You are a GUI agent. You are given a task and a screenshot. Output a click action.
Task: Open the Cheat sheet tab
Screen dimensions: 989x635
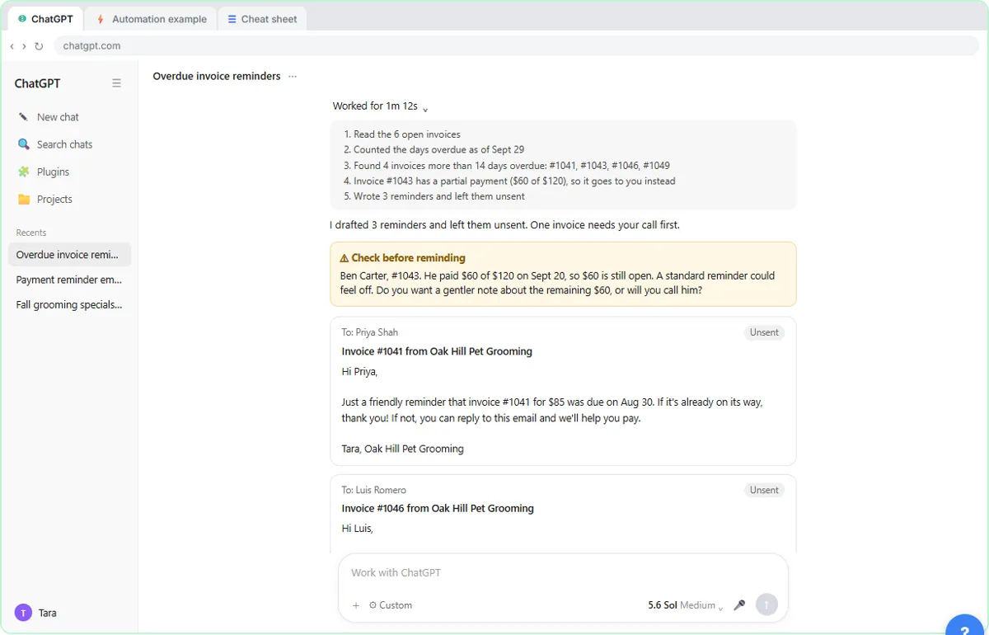point(262,19)
